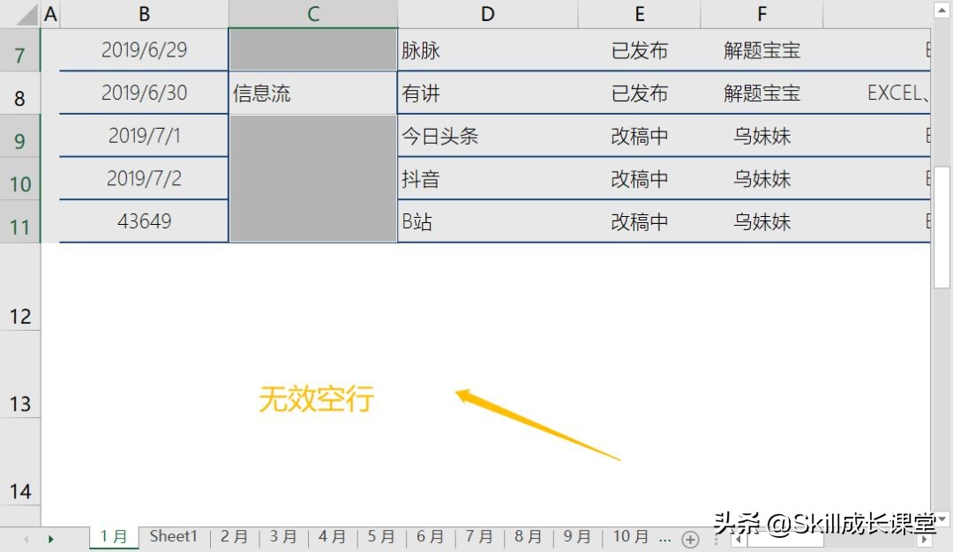Click the left sheet navigation arrow
Image resolution: width=953 pixels, height=552 pixels.
(26, 537)
